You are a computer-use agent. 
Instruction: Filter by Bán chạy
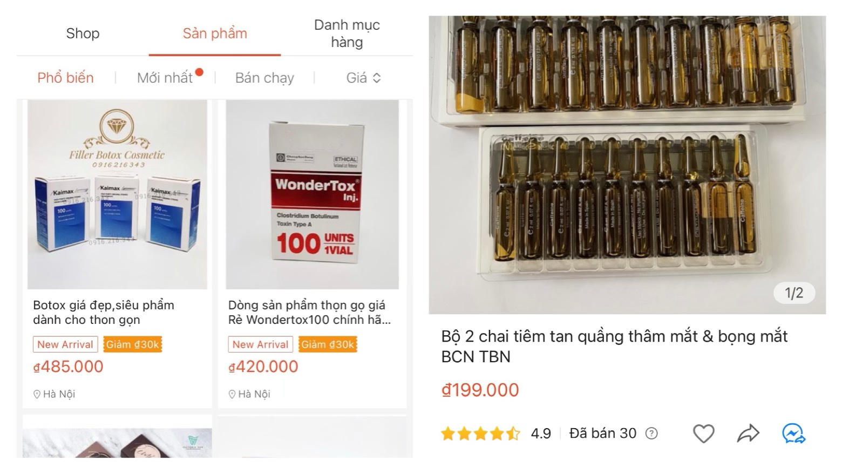tap(264, 78)
